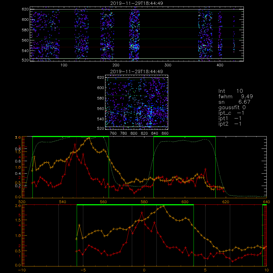Click x-axis label 600 on profile plot

point(185,202)
